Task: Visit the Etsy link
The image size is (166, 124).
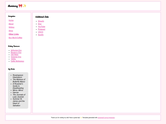Action: coord(40,24)
